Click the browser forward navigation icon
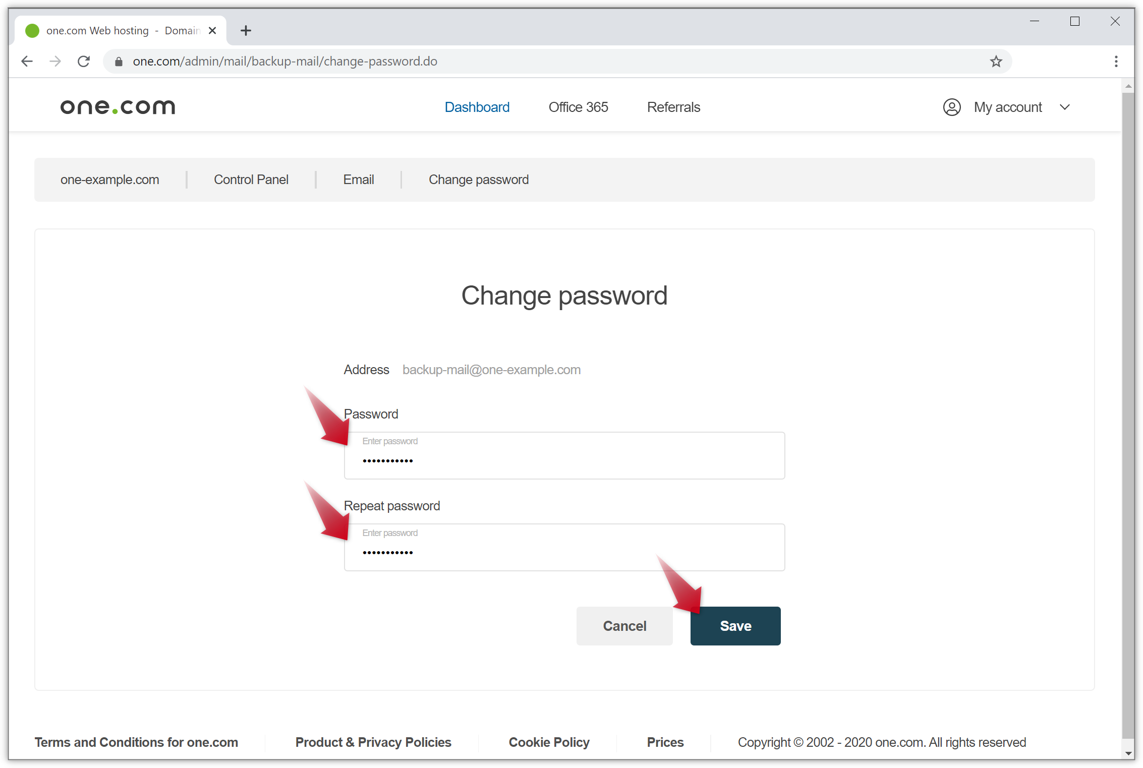Image resolution: width=1143 pixels, height=768 pixels. 55,61
